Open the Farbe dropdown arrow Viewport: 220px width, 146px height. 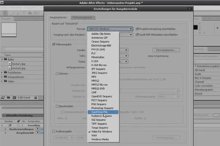(x=126, y=62)
